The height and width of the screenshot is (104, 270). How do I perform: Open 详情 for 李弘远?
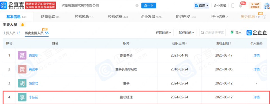pos(256,97)
